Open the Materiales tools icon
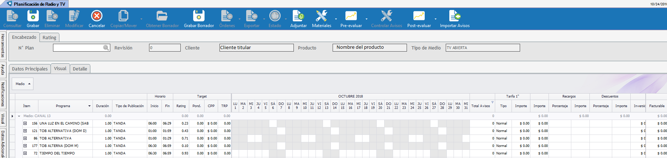The image size is (667, 158). pos(321,16)
